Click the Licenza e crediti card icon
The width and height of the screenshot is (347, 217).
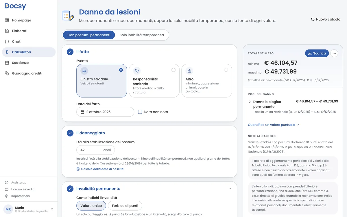7,189
